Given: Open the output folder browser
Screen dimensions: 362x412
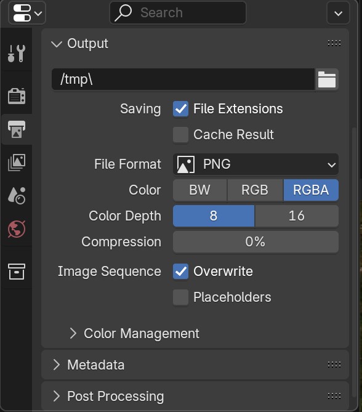Looking at the screenshot, I should tap(327, 79).
